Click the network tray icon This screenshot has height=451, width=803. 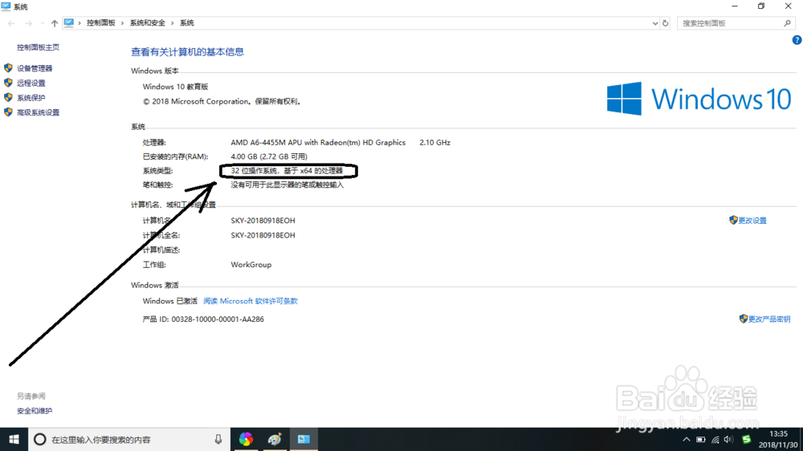(715, 439)
